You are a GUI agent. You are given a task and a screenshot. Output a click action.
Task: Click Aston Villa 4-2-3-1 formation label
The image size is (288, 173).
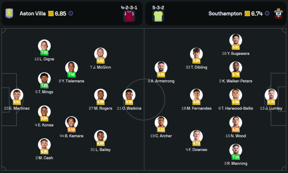click(129, 8)
